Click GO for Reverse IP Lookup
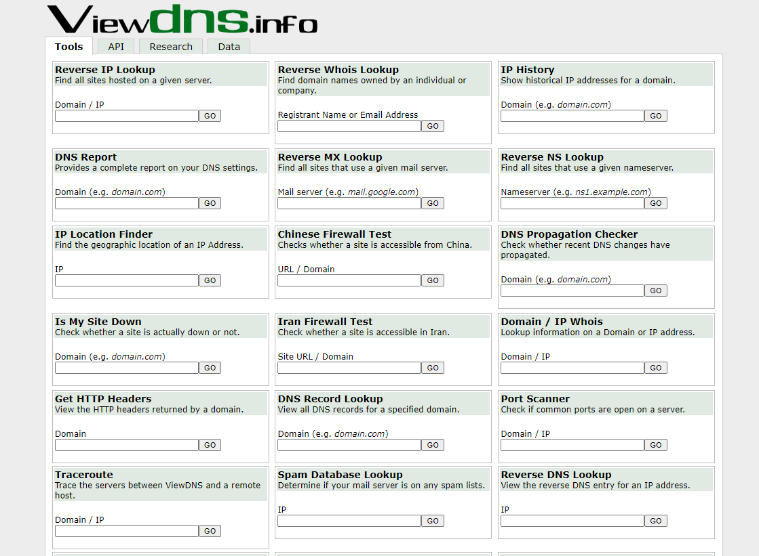 click(x=210, y=116)
